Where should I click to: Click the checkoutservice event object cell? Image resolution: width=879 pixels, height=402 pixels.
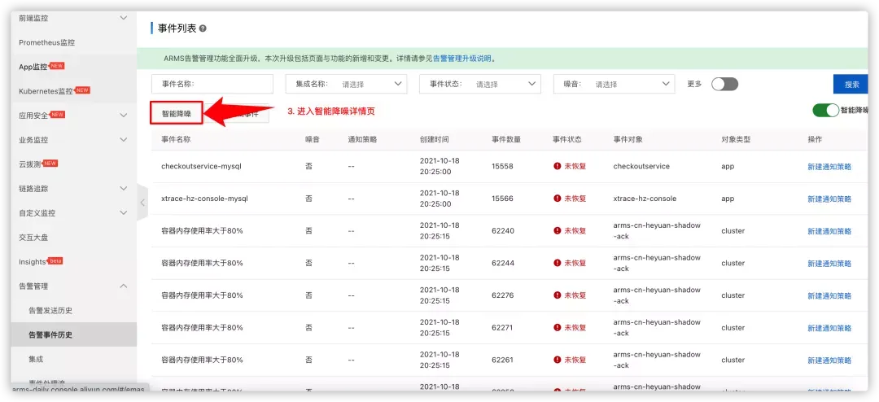point(641,166)
